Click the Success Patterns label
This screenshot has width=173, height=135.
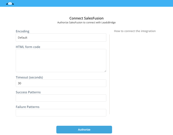click(x=28, y=92)
